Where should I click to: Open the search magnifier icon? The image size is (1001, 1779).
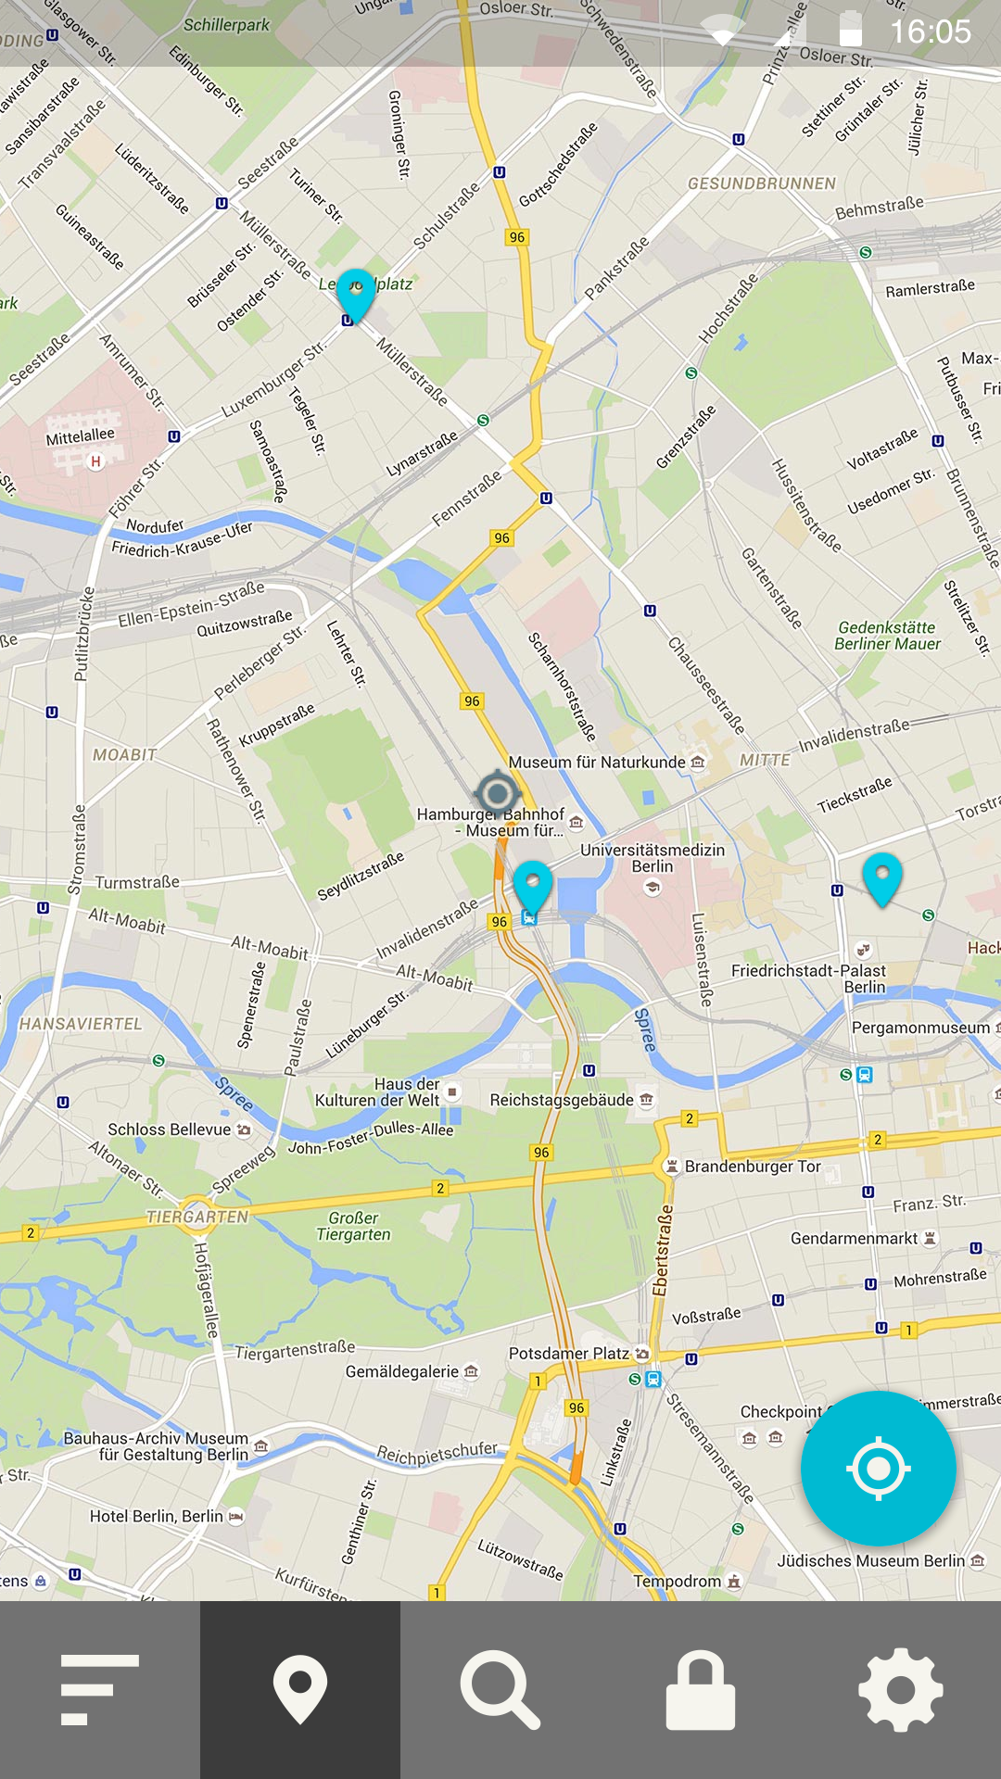[x=500, y=1690]
